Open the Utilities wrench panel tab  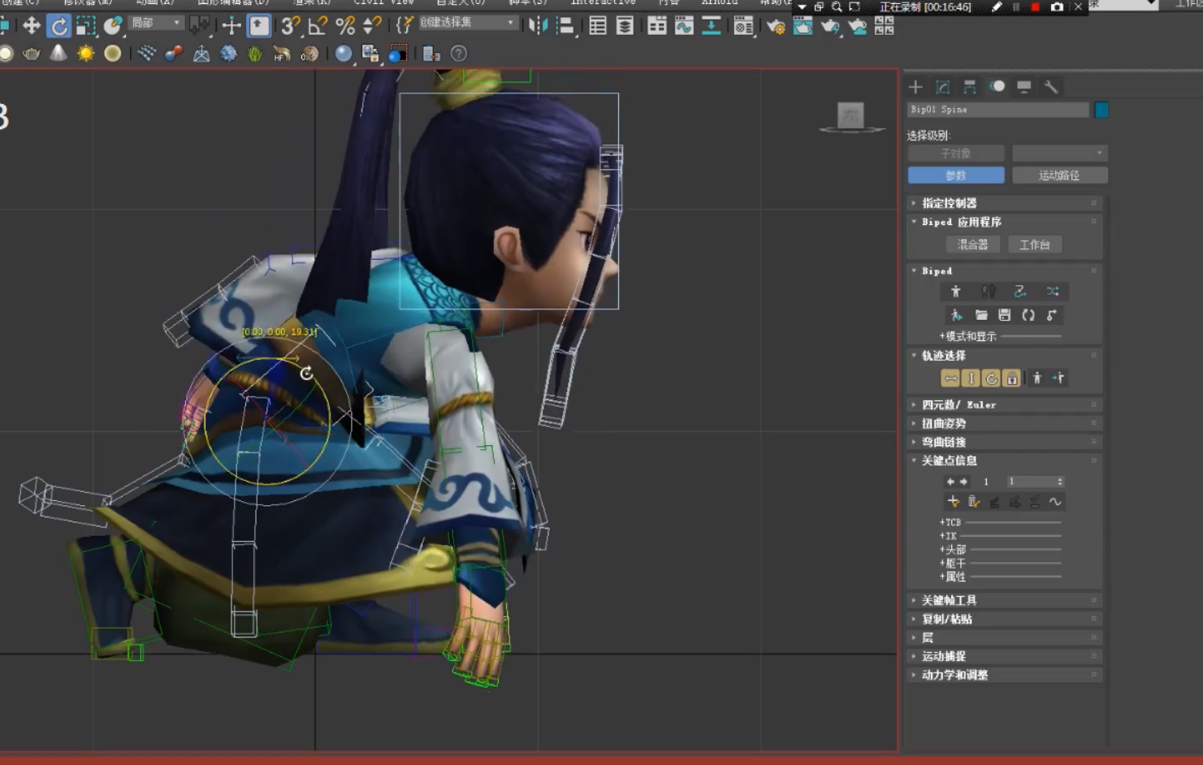[x=1050, y=87]
